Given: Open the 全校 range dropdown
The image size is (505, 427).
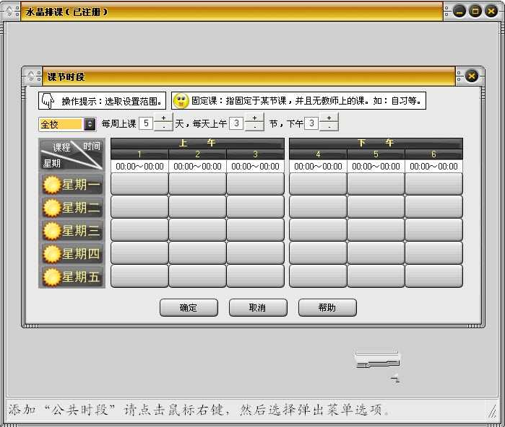Looking at the screenshot, I should (90, 124).
